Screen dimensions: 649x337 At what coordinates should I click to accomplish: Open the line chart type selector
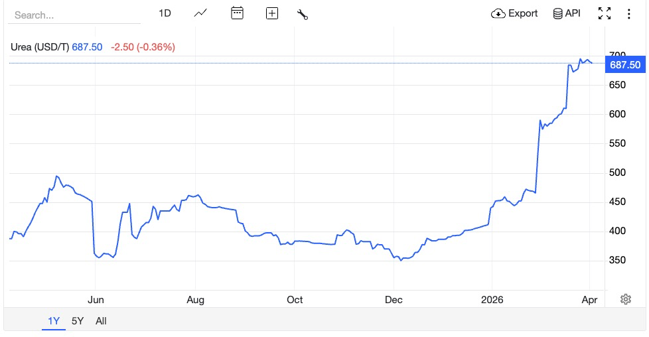(x=201, y=13)
